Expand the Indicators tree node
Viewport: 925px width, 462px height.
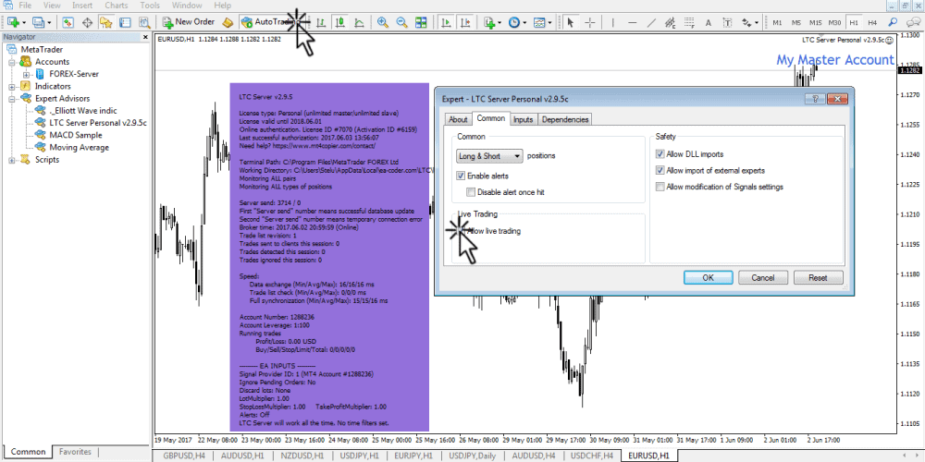[x=12, y=86]
